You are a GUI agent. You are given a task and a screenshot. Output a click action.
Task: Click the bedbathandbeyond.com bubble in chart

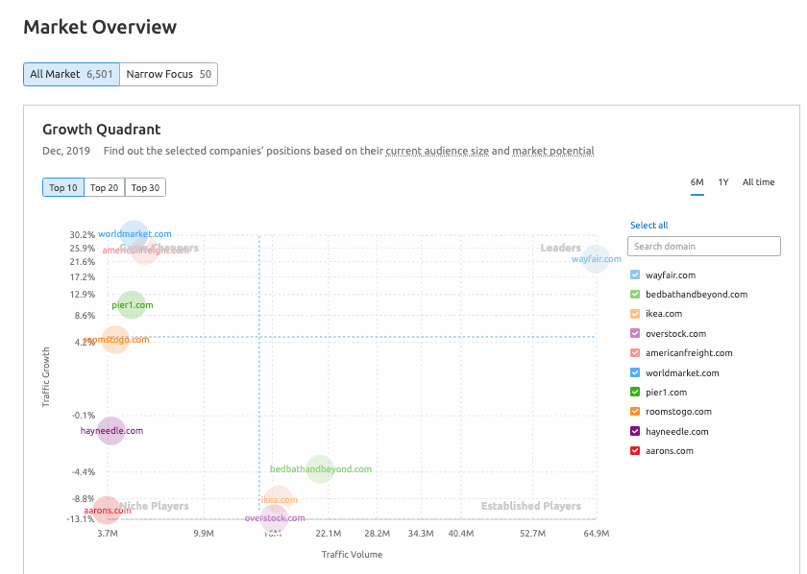320,469
